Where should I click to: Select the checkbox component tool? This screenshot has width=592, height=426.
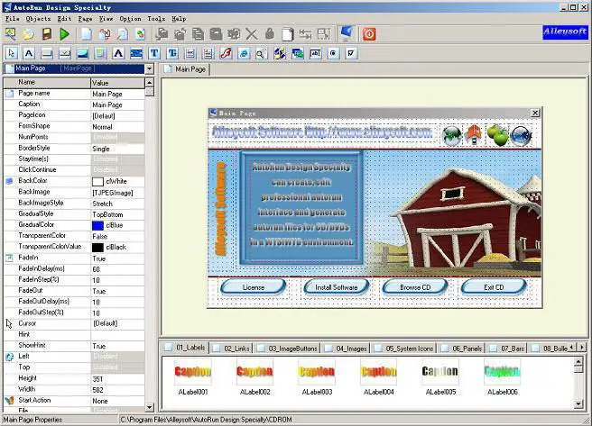(351, 53)
